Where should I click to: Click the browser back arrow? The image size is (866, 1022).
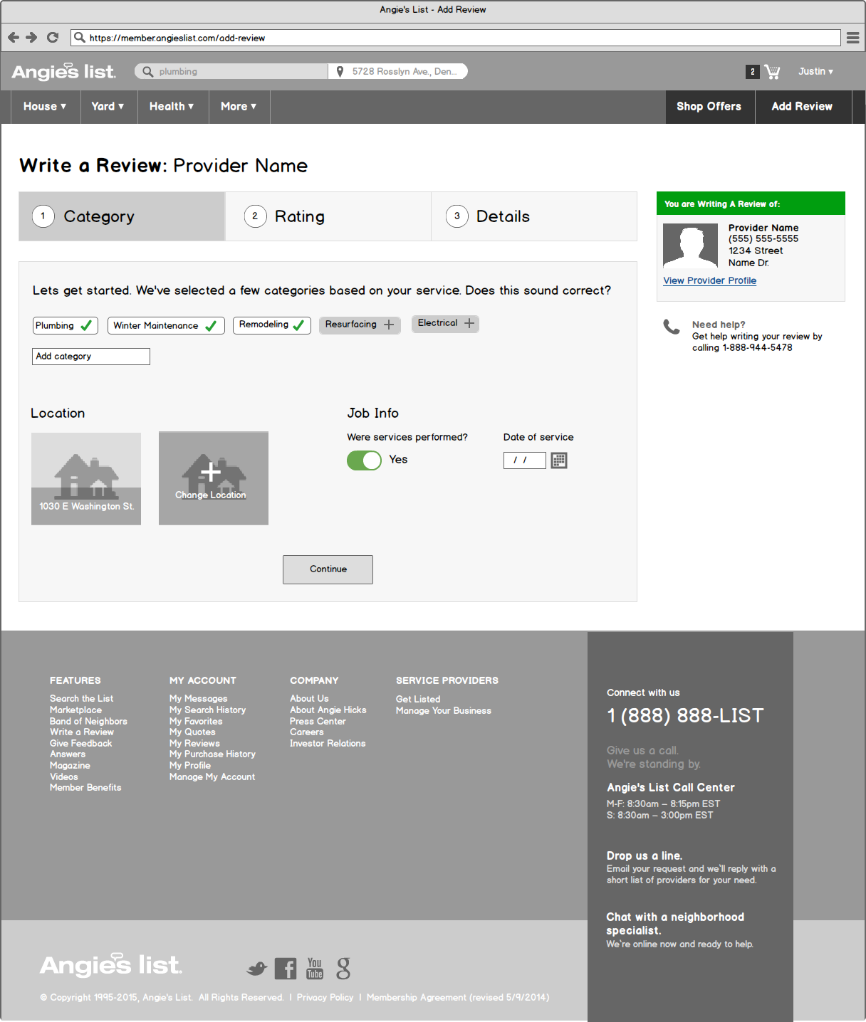click(13, 37)
